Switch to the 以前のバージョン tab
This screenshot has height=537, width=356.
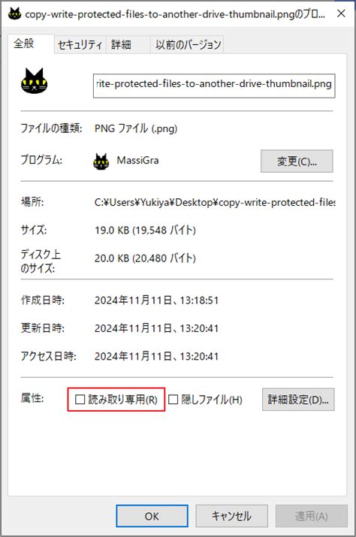[x=188, y=45]
